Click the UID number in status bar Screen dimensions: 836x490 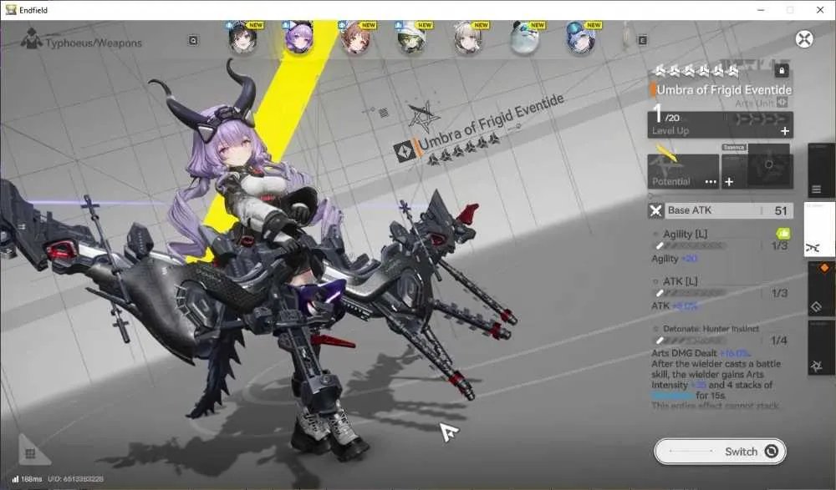pyautogui.click(x=76, y=479)
